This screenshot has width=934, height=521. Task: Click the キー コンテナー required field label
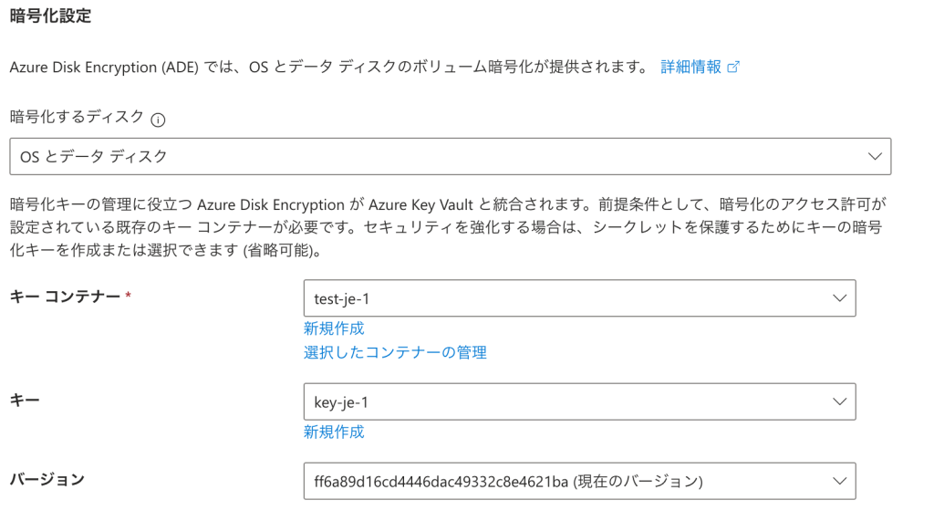(x=65, y=297)
